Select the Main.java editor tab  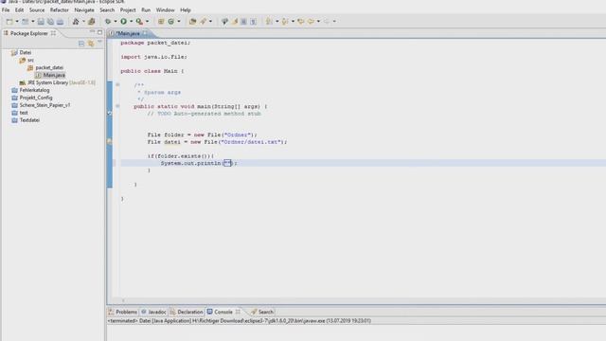click(128, 34)
